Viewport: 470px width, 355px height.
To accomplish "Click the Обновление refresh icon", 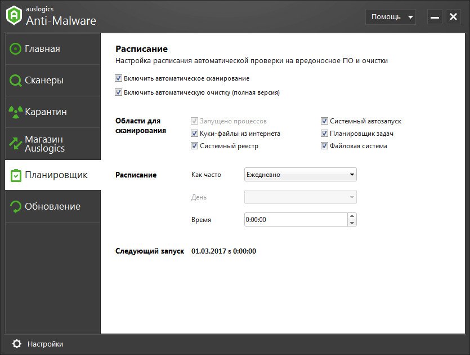I will (x=15, y=207).
